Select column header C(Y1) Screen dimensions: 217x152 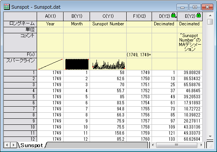[x=108, y=16]
